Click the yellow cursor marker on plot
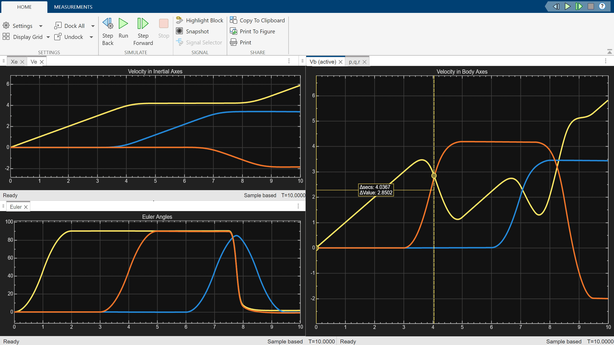Image resolution: width=614 pixels, height=345 pixels. (434, 176)
